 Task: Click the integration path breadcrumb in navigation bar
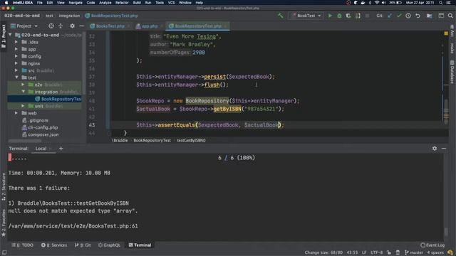click(69, 16)
